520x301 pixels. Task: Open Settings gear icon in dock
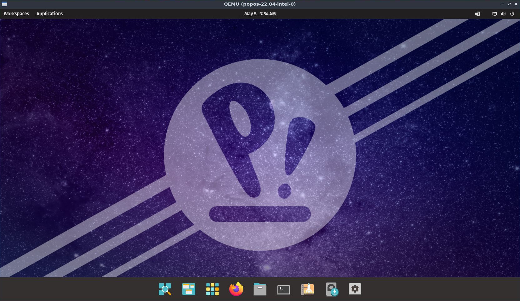click(x=355, y=289)
